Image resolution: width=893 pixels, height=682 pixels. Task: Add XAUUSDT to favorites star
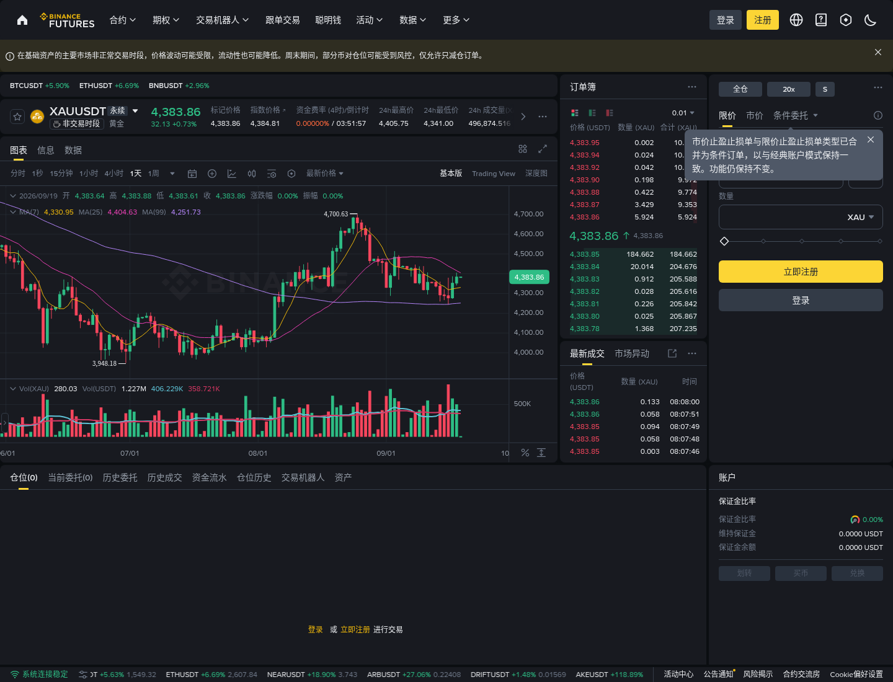[x=17, y=116]
